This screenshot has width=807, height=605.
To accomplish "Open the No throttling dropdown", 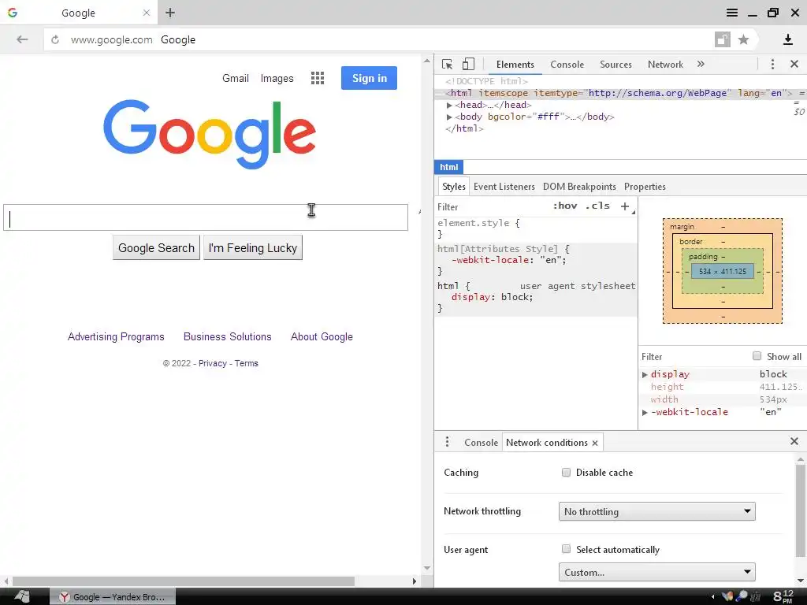I will [x=656, y=511].
